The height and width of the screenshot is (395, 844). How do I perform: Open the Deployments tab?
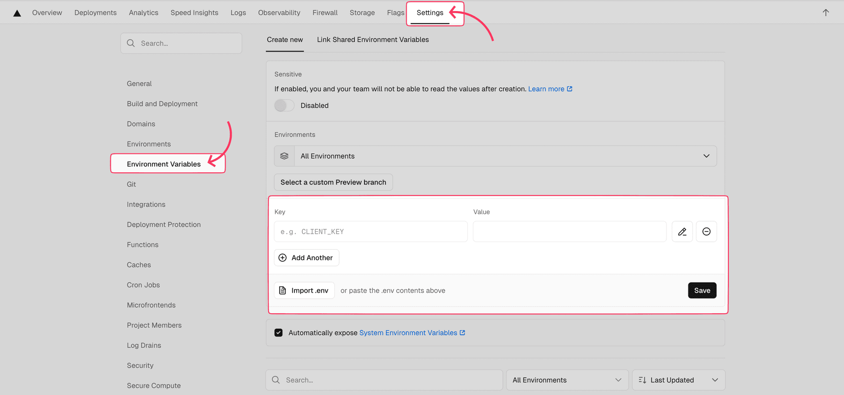tap(95, 13)
